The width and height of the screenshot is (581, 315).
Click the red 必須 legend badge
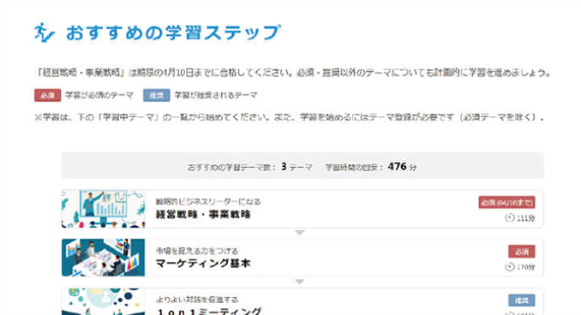tap(47, 95)
